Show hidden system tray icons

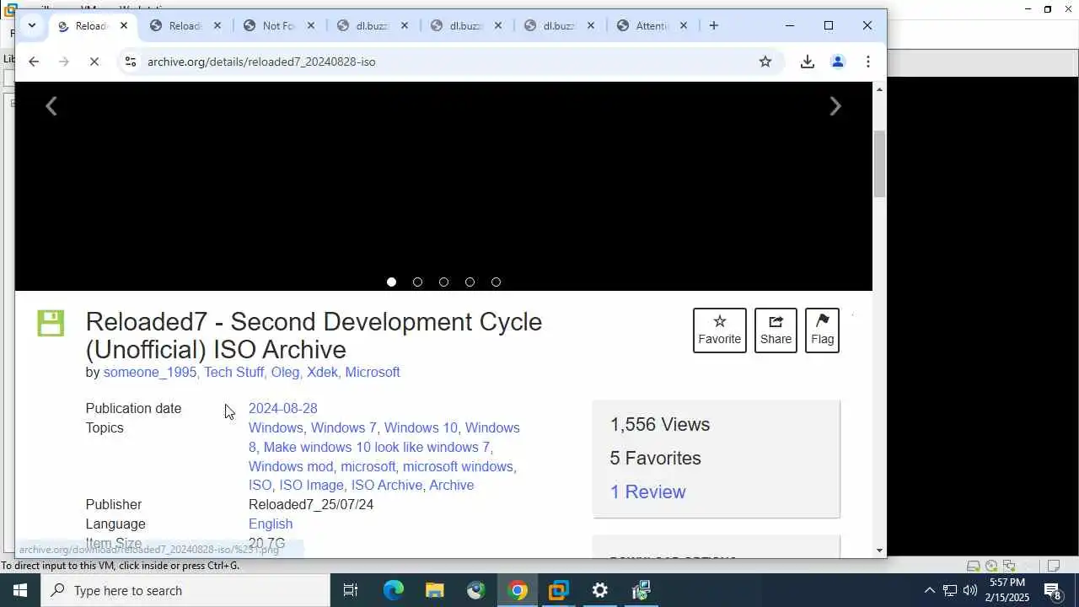(x=929, y=590)
